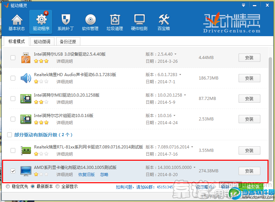Check the Realtek RTL-81xx driver checkbox
The height and width of the screenshot is (202, 275).
coord(13,150)
